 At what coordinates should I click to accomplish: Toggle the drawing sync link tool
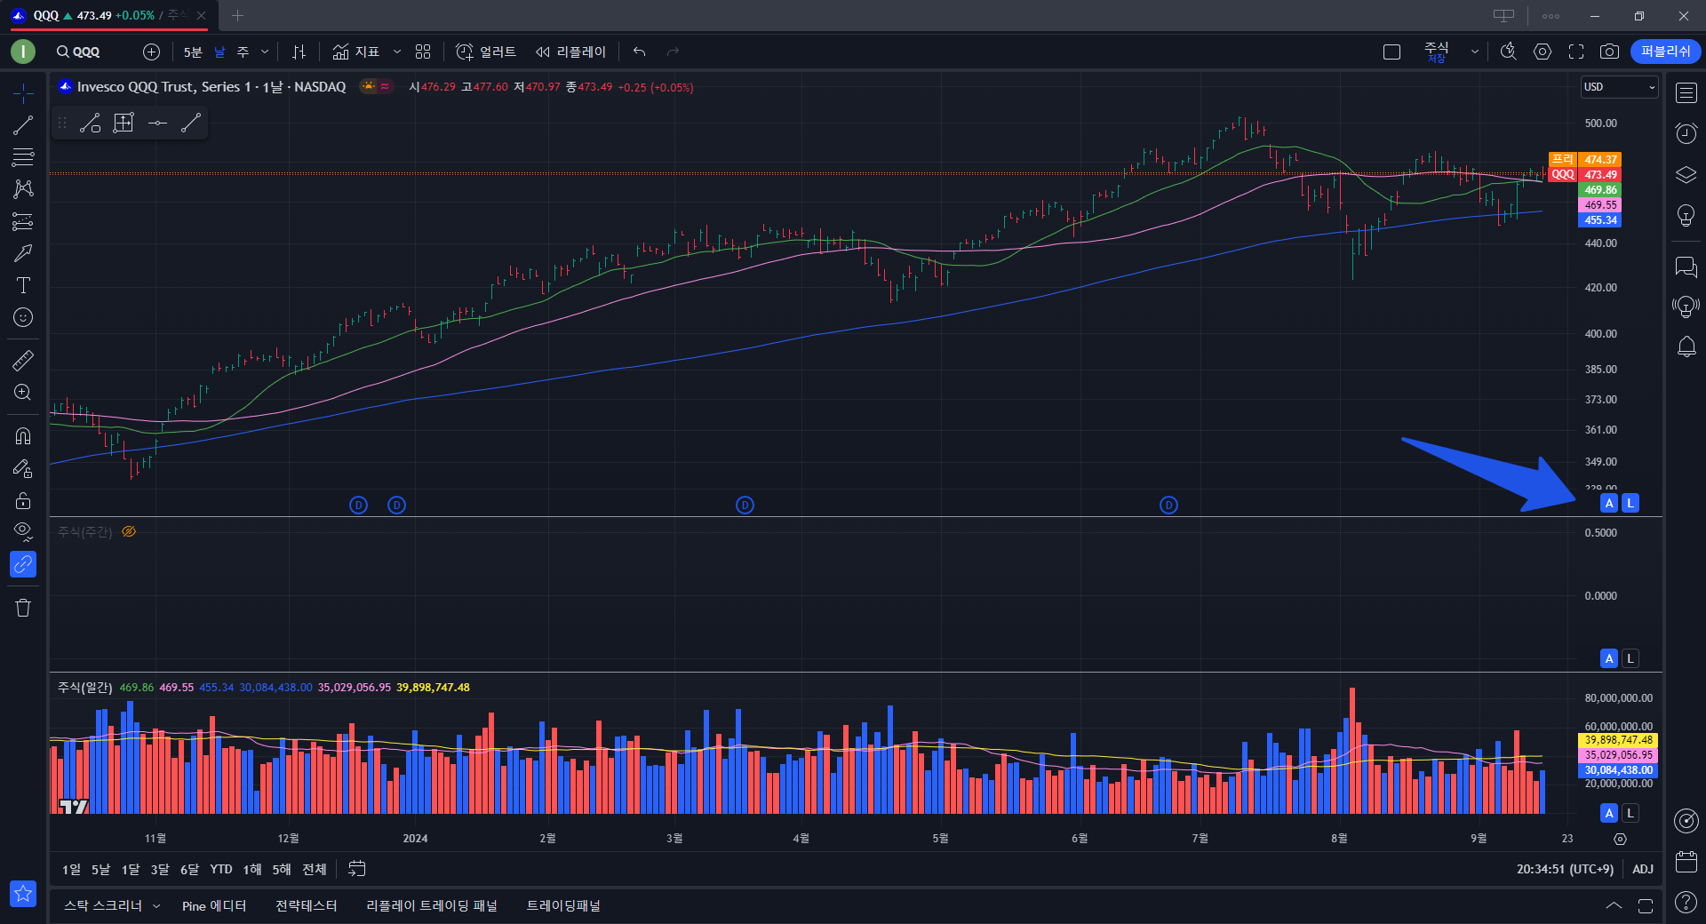click(x=23, y=564)
